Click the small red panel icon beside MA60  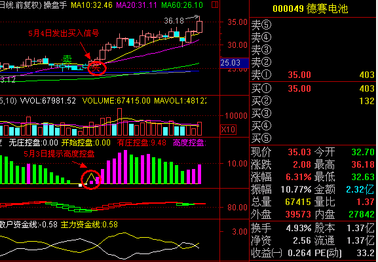pyautogui.click(x=215, y=5)
